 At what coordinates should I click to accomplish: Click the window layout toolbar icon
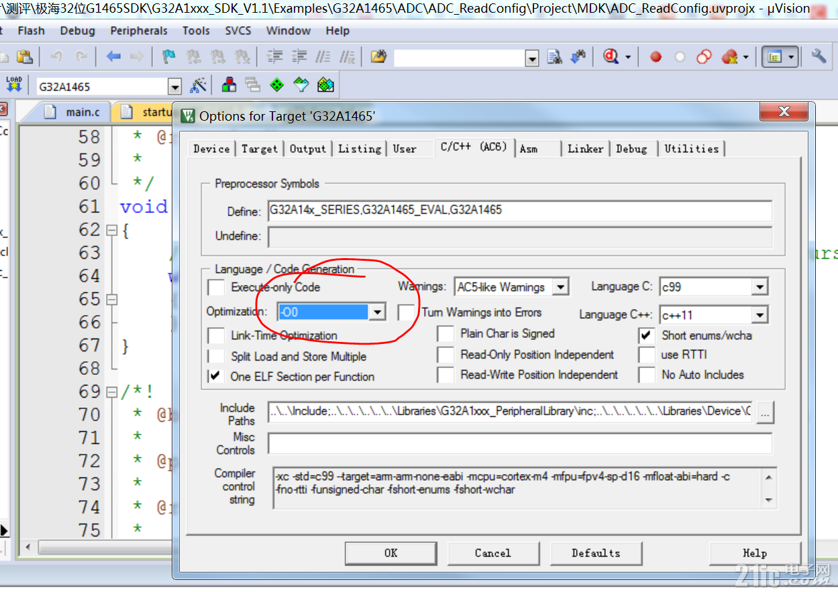(775, 58)
